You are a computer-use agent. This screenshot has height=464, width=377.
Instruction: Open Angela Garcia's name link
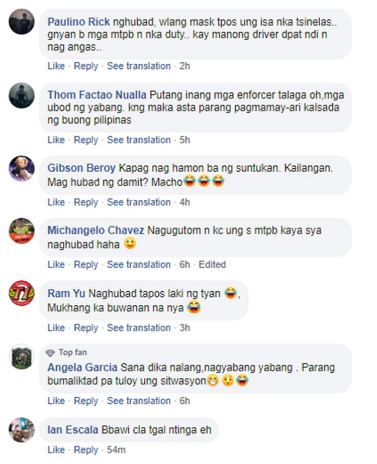pyautogui.click(x=82, y=367)
